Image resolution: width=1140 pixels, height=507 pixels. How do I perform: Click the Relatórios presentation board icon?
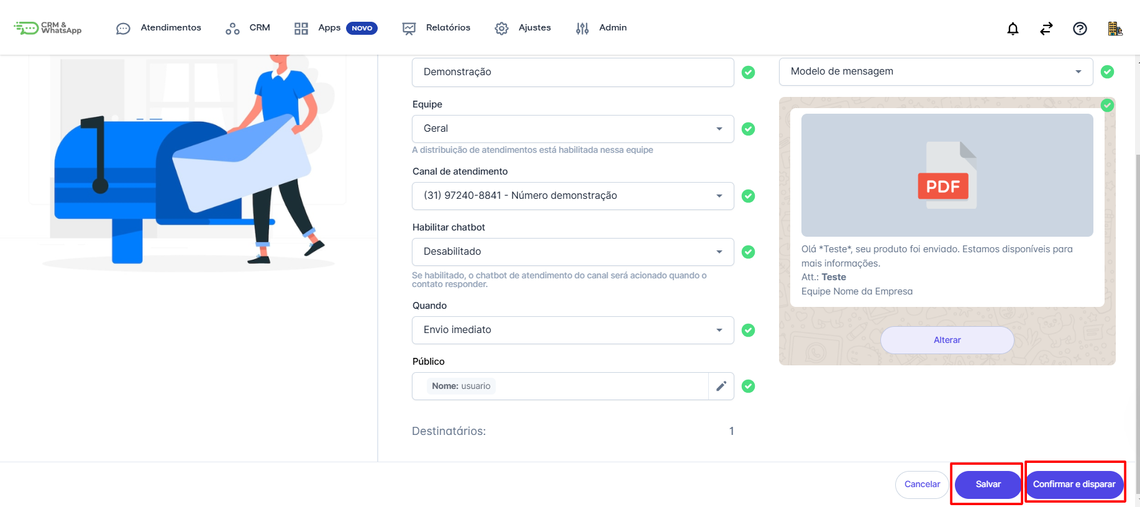point(409,29)
